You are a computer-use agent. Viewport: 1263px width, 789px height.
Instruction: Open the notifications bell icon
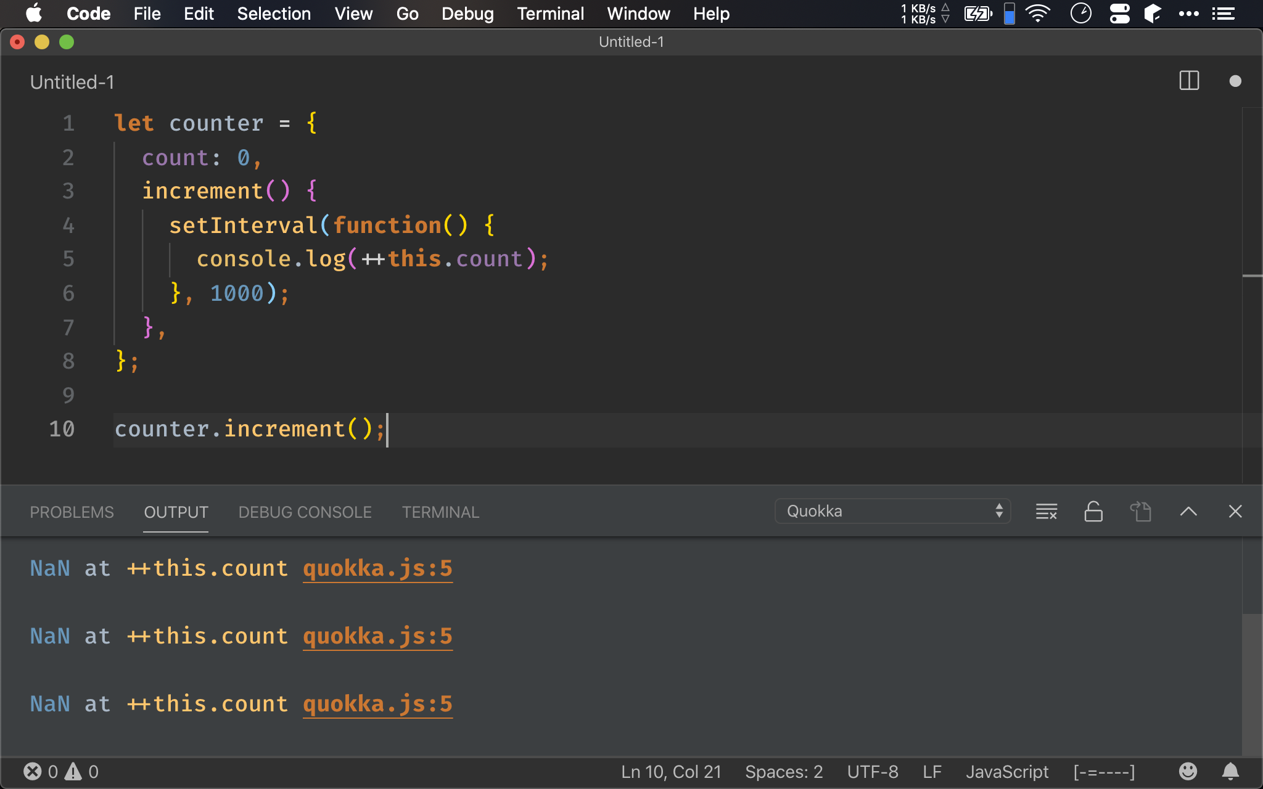[1230, 772]
